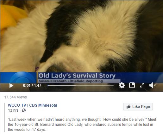Expand the video to fullscreen
The image size is (163, 134).
click(142, 85)
